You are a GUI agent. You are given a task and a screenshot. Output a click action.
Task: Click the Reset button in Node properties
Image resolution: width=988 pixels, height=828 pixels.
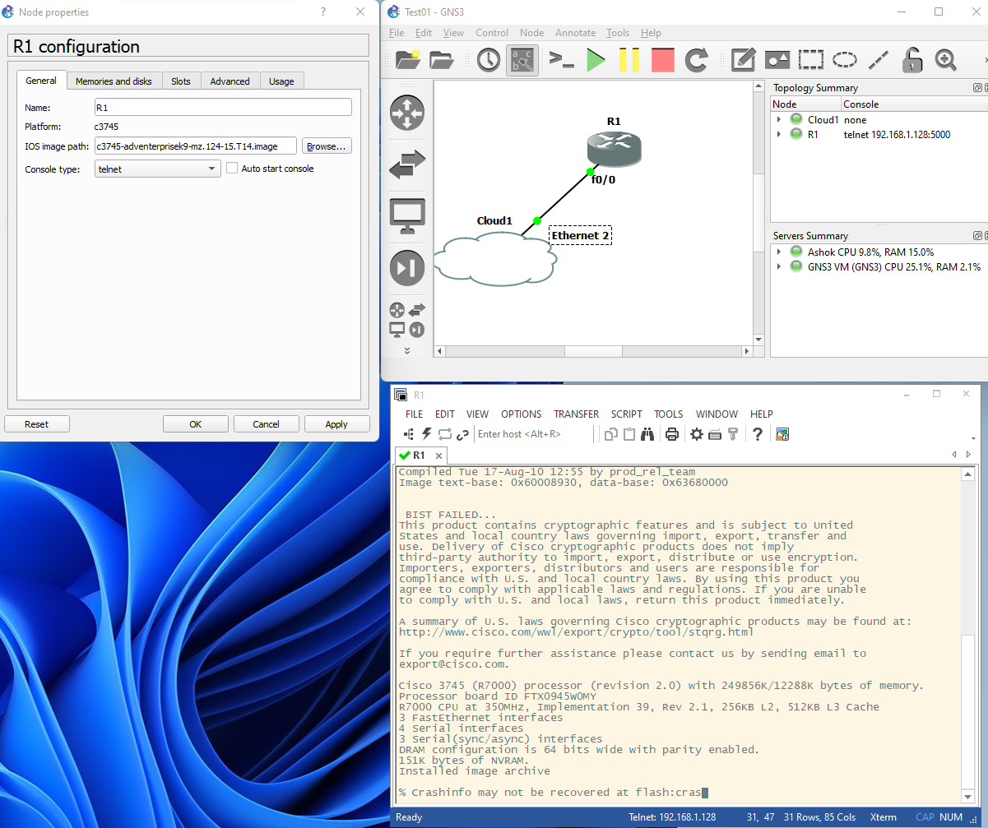(36, 424)
